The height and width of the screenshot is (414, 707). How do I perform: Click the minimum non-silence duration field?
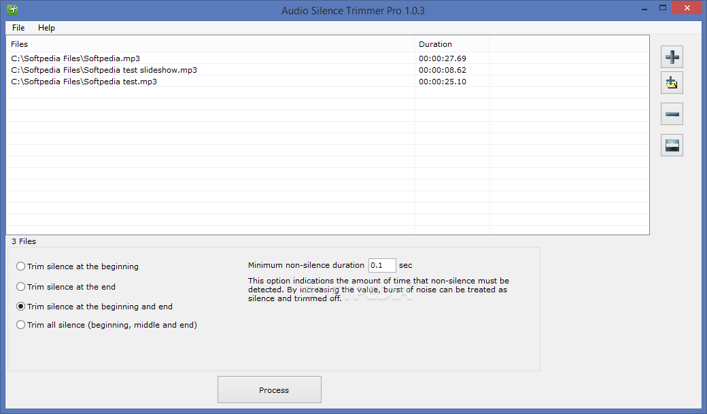click(382, 265)
